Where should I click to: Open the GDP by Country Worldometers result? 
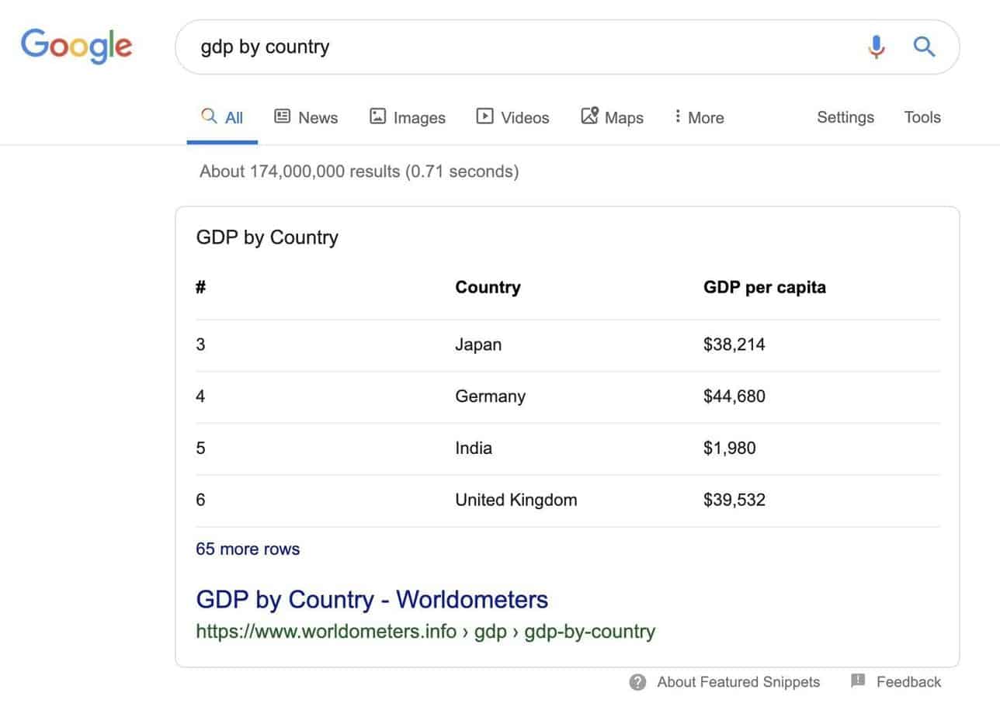click(372, 599)
